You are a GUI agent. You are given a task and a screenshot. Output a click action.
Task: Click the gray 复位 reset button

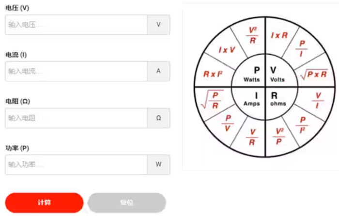point(127,202)
